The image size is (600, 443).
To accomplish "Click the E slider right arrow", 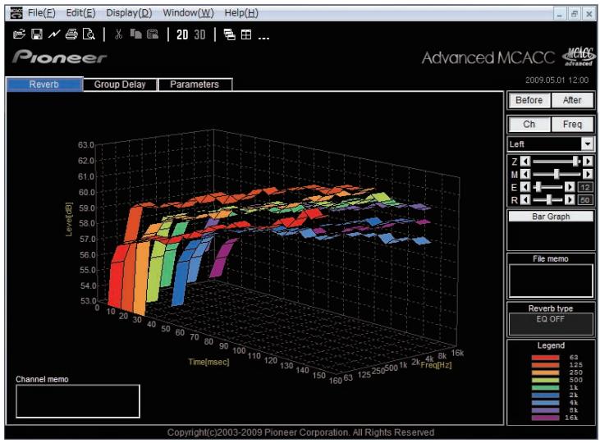I will click(x=570, y=187).
